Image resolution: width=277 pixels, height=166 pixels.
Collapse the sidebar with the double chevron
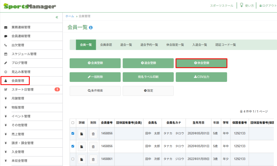[57, 17]
